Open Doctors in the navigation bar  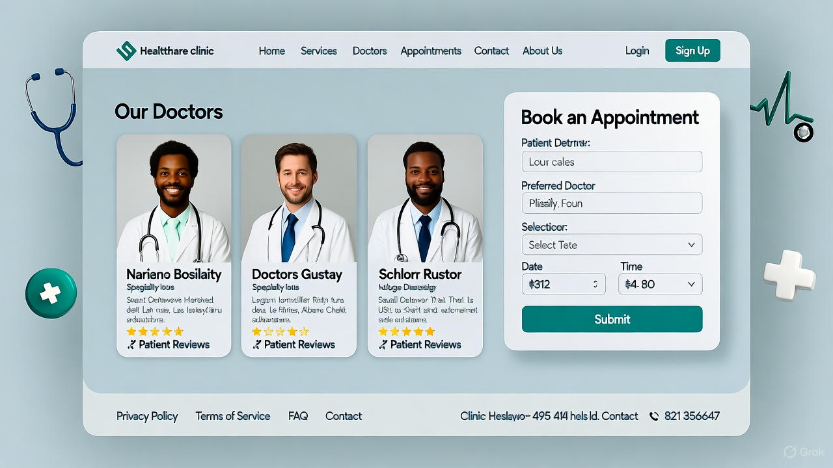point(370,51)
